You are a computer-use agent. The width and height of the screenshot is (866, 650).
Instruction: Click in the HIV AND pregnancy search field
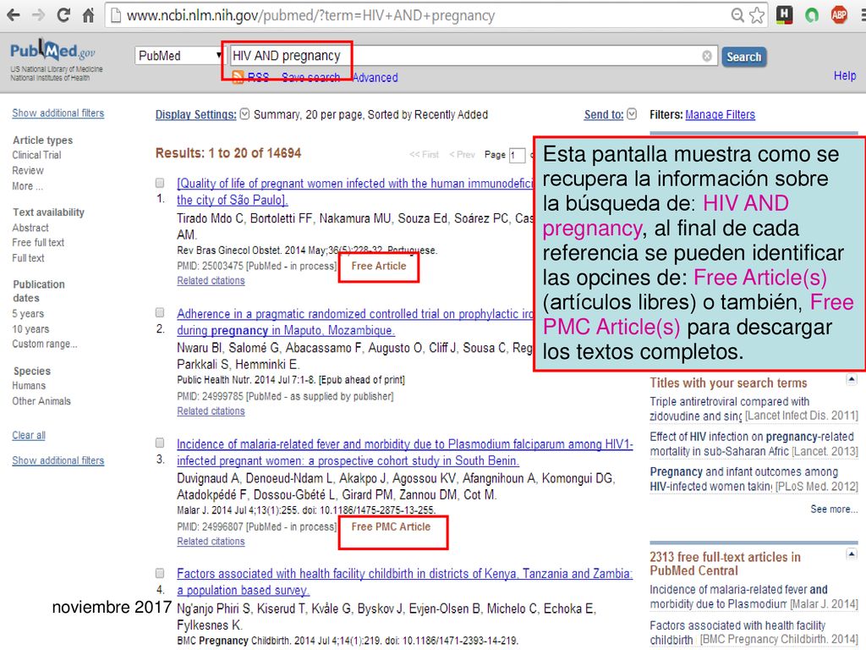tap(474, 56)
